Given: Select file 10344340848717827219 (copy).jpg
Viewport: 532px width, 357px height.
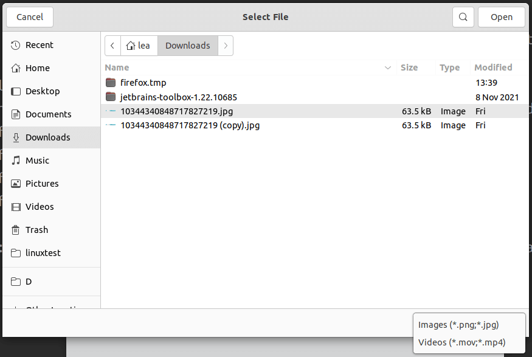Looking at the screenshot, I should point(190,125).
